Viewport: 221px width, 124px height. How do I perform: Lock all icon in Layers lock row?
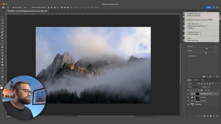201,90
